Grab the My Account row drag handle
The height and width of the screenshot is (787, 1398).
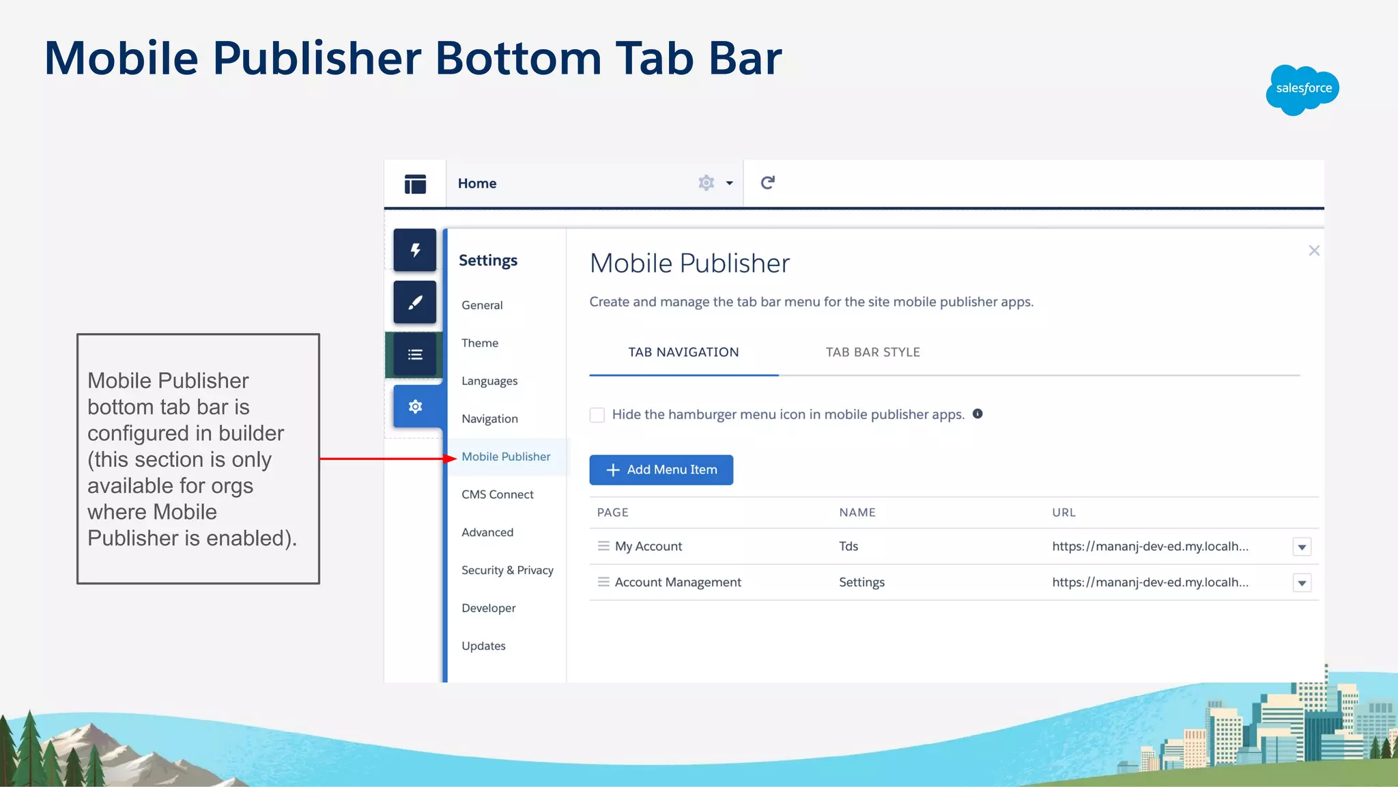(x=603, y=546)
